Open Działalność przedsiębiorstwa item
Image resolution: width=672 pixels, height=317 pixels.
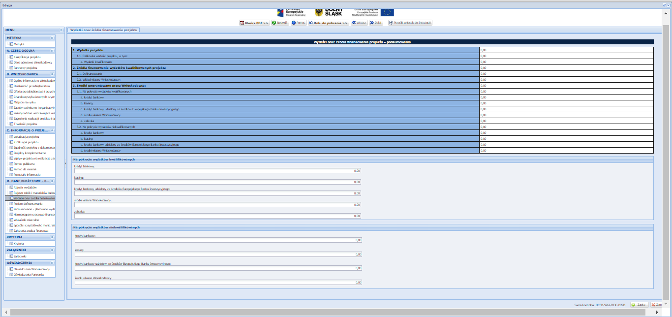(x=32, y=86)
